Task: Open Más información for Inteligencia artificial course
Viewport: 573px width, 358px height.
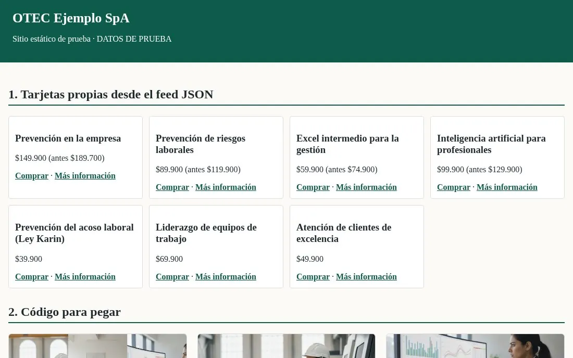Action: tap(507, 187)
